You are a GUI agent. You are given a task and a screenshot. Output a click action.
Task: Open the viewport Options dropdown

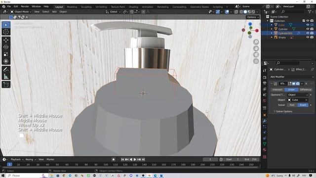tap(253, 17)
